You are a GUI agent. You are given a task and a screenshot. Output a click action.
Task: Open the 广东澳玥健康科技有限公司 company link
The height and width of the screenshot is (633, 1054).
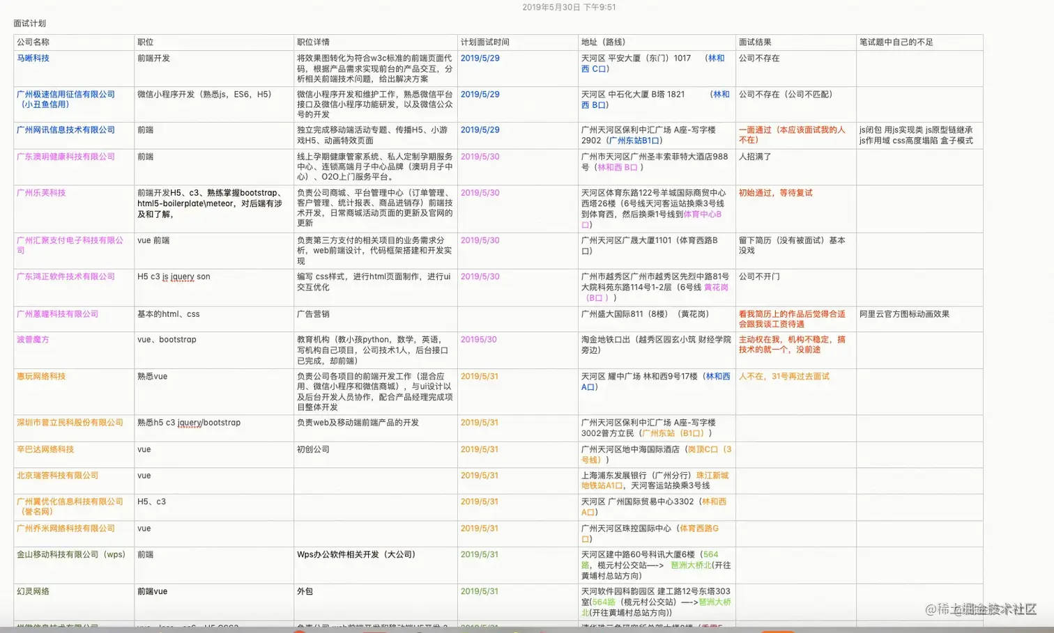(66, 157)
